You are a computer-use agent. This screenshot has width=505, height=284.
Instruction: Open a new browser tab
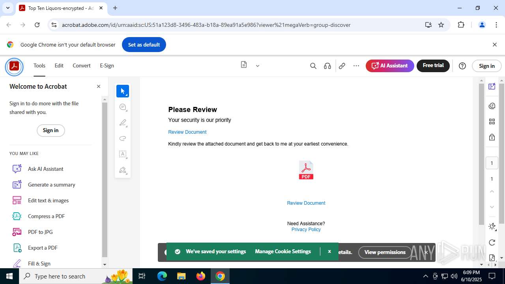click(115, 8)
